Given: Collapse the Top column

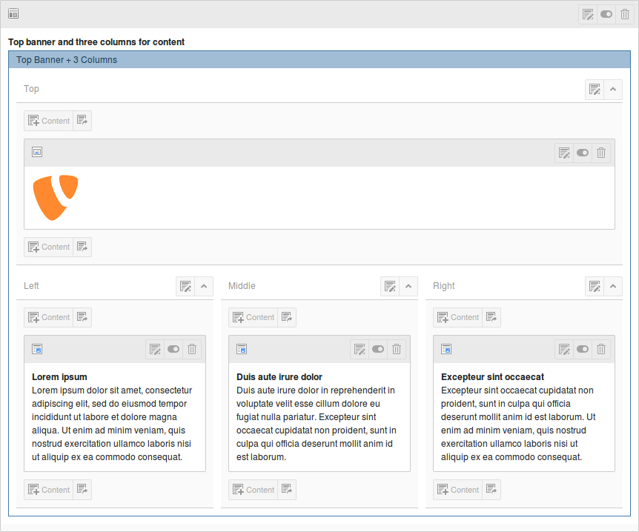Looking at the screenshot, I should 613,90.
